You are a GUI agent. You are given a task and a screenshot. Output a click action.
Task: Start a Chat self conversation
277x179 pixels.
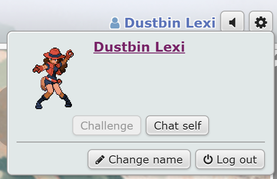177,125
